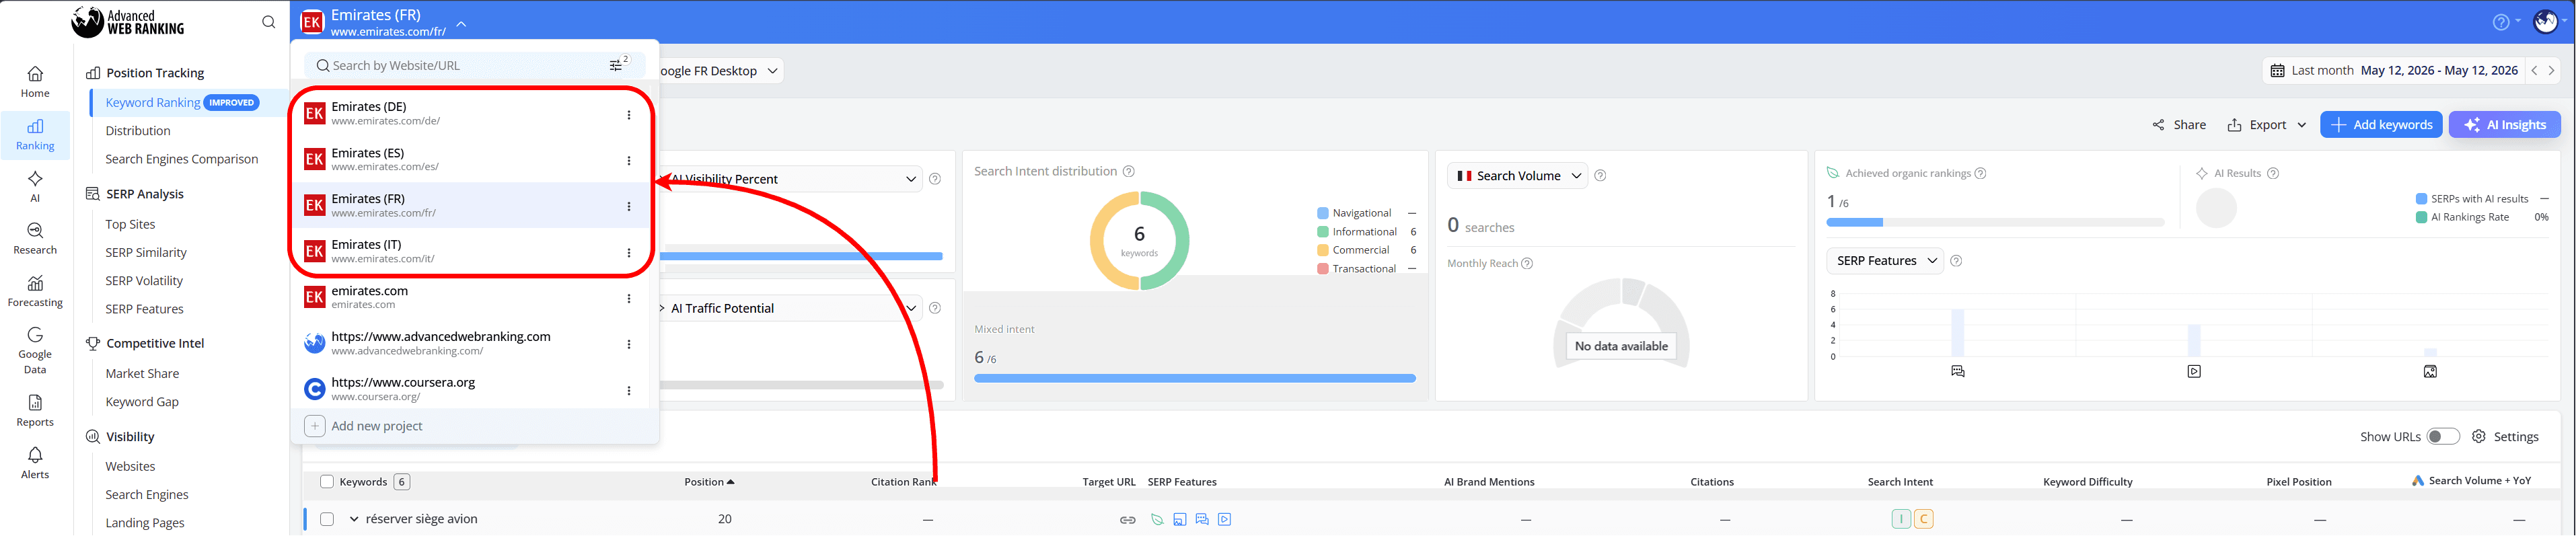
Task: Click the Navigational legend color swatch
Action: click(1323, 213)
